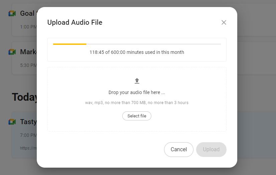Click the Google Meet icon beside Tasty meeting
The image size is (276, 175).
[12, 122]
